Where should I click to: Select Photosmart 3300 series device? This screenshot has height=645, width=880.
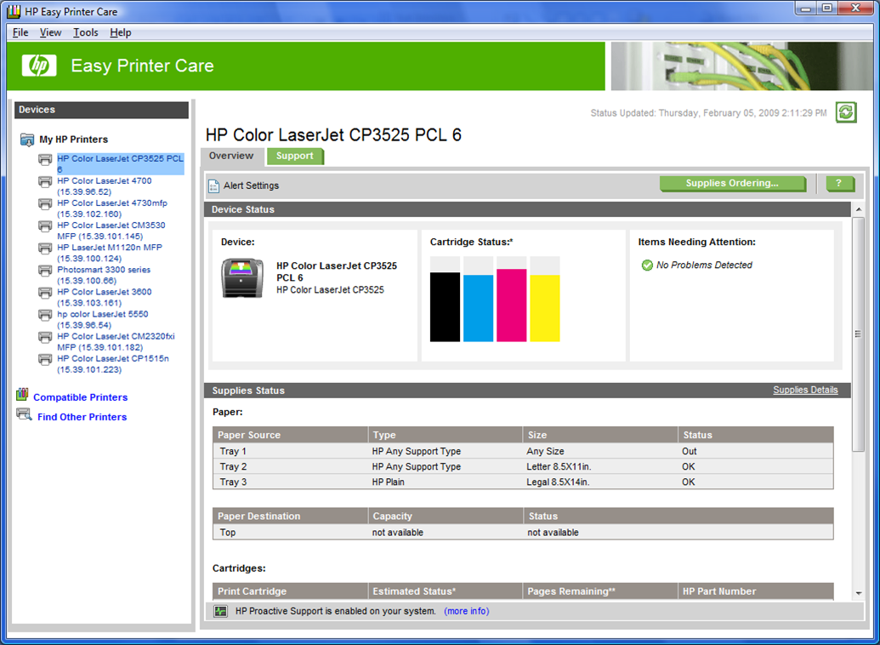click(104, 276)
